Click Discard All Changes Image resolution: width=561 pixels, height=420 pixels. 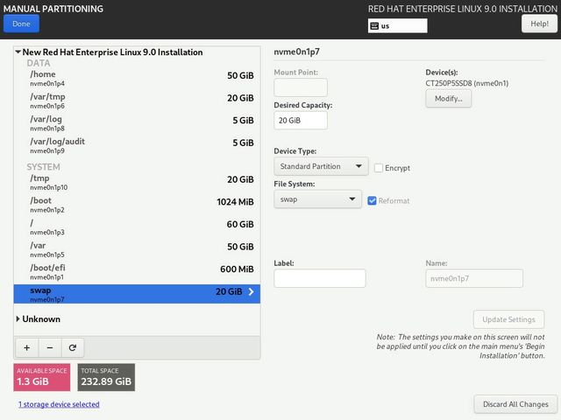click(515, 404)
